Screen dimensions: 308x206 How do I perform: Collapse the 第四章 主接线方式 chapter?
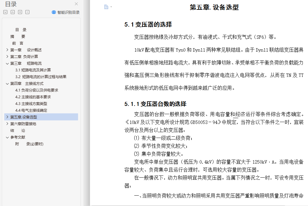coord(7,84)
